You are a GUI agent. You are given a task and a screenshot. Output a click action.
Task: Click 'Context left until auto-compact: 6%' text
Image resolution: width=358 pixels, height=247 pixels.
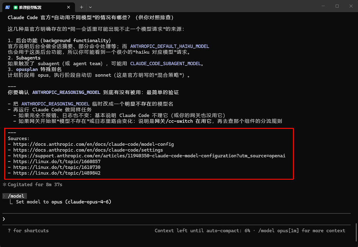202,231
